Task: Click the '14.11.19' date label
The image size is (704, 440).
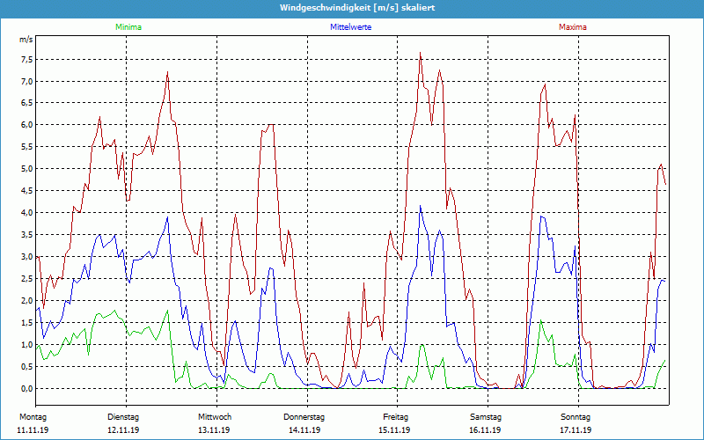Action: (304, 430)
